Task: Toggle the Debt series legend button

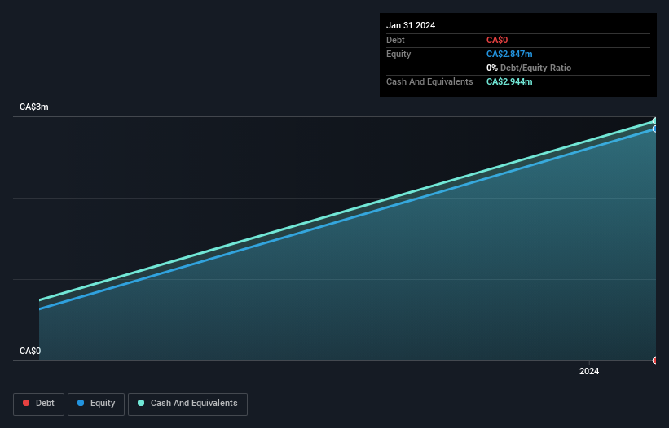Action: pyautogui.click(x=38, y=404)
